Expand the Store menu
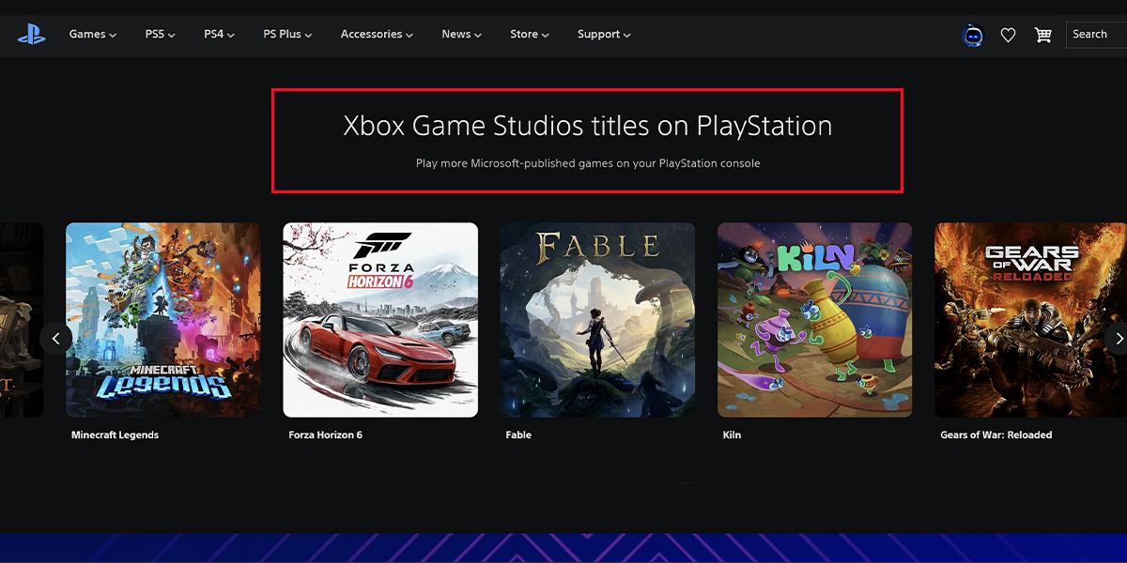 [x=530, y=35]
